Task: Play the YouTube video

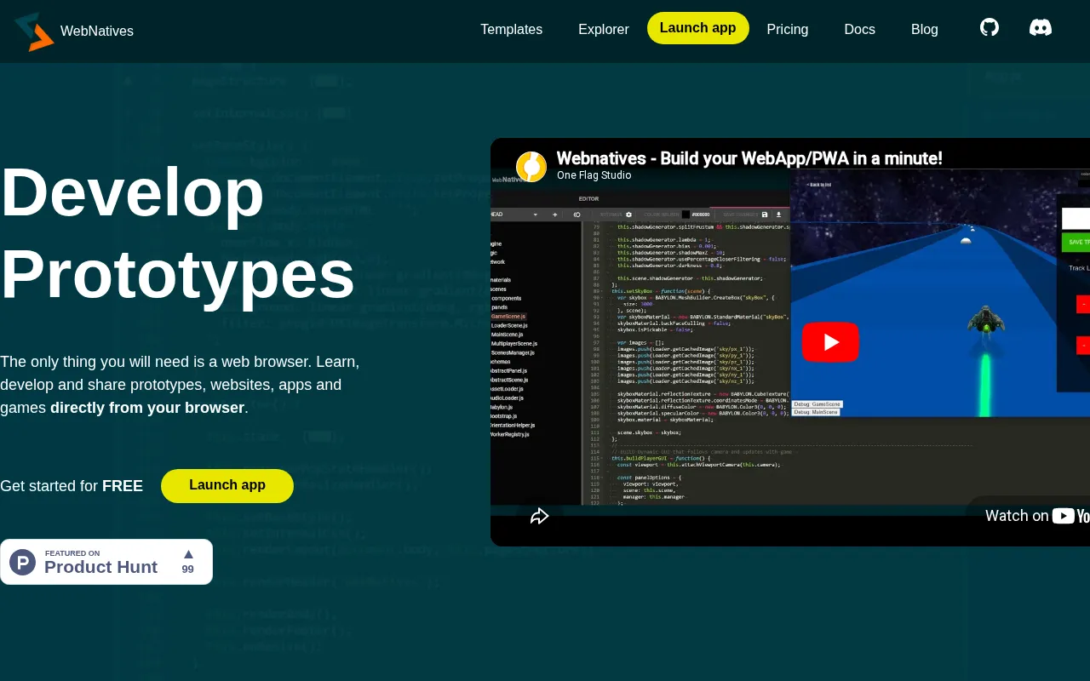Action: point(830,342)
